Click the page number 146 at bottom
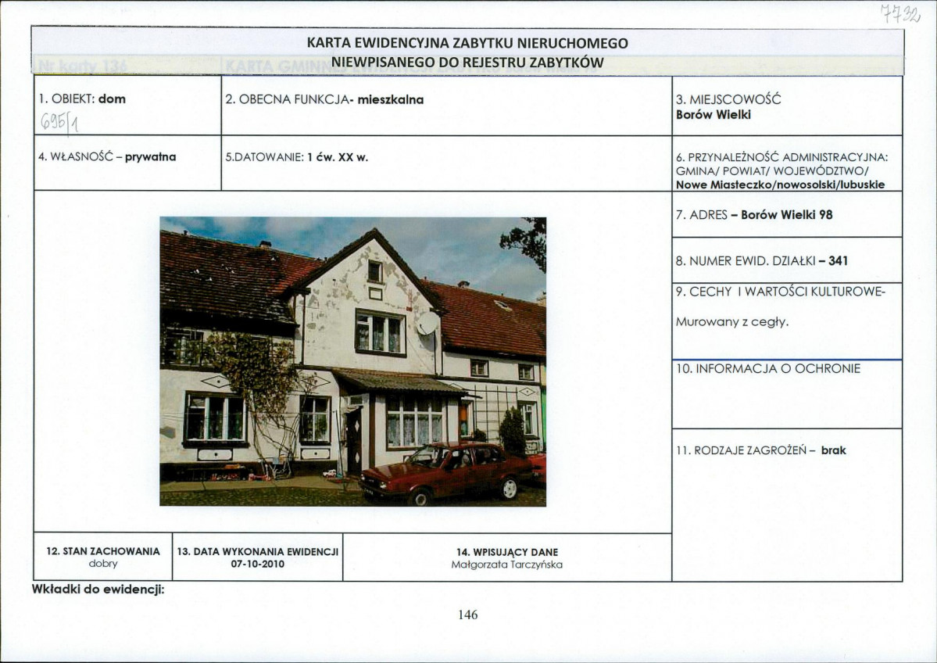The height and width of the screenshot is (663, 937). [467, 615]
